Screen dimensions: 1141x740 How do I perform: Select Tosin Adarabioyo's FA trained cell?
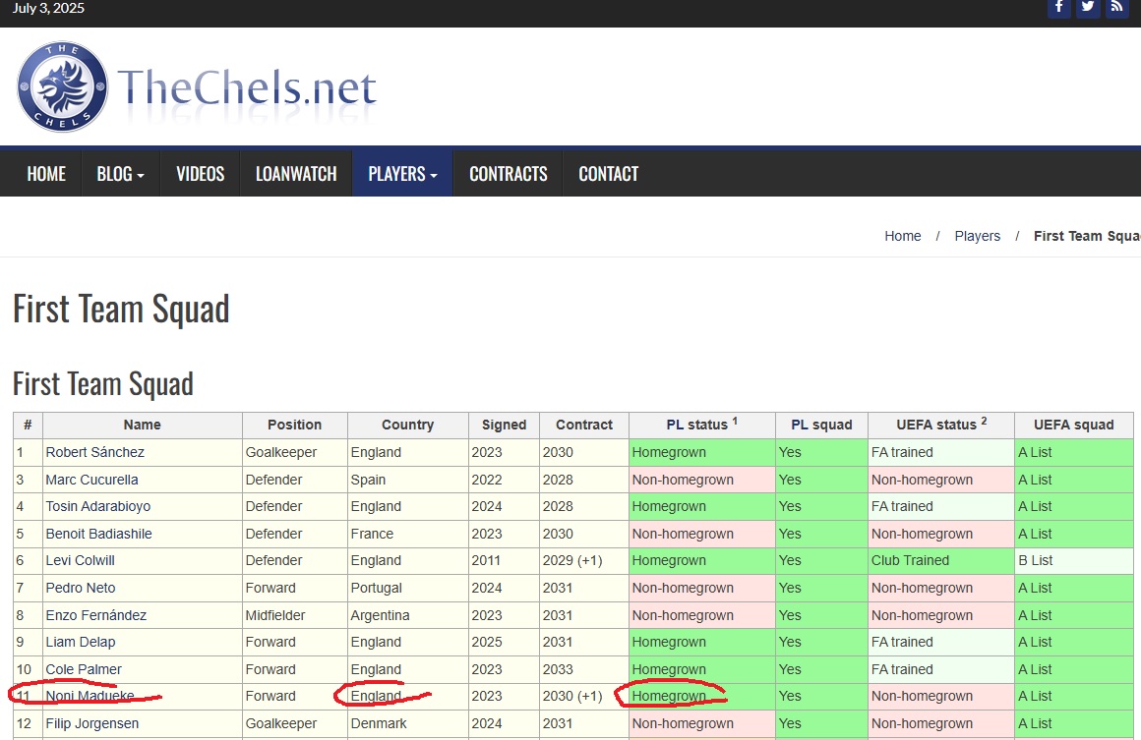pos(941,507)
